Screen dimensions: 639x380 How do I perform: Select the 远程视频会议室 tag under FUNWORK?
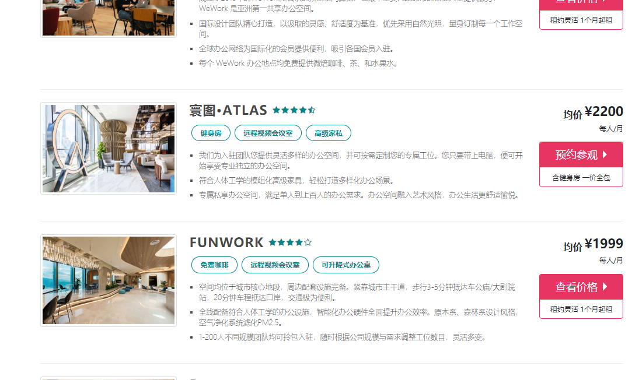275,265
